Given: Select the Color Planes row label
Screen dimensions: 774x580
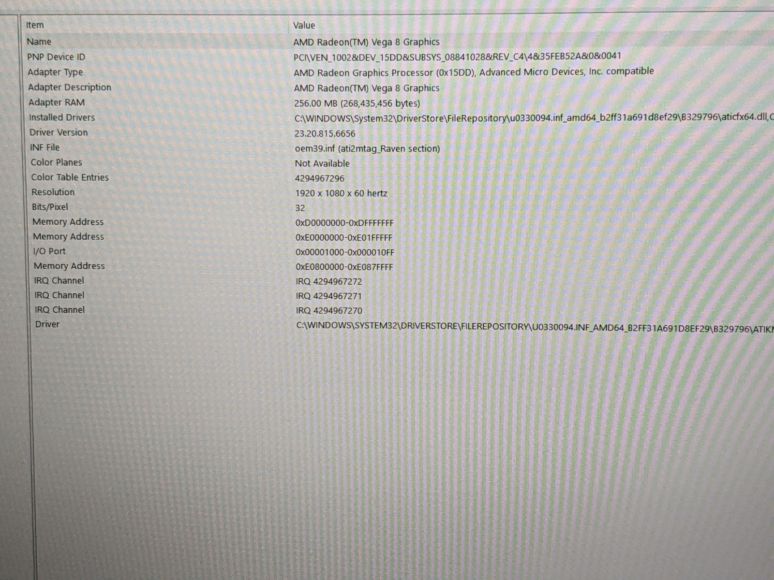Looking at the screenshot, I should pos(57,162).
